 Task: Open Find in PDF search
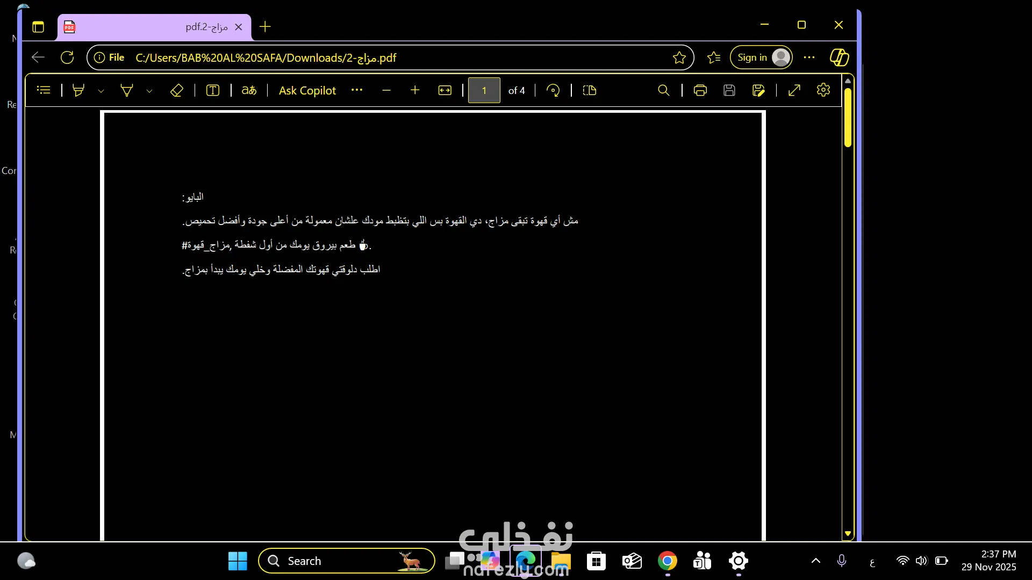(664, 90)
